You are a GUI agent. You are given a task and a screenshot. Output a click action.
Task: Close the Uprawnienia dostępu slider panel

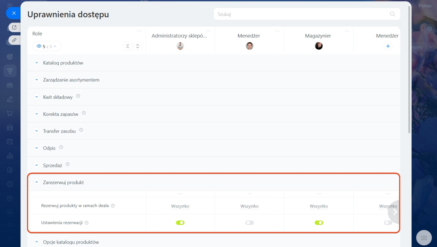14,13
